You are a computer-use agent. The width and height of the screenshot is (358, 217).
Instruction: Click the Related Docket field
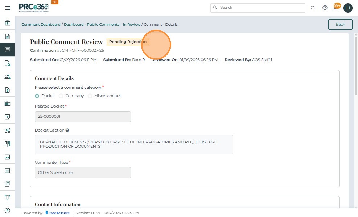[x=83, y=117]
